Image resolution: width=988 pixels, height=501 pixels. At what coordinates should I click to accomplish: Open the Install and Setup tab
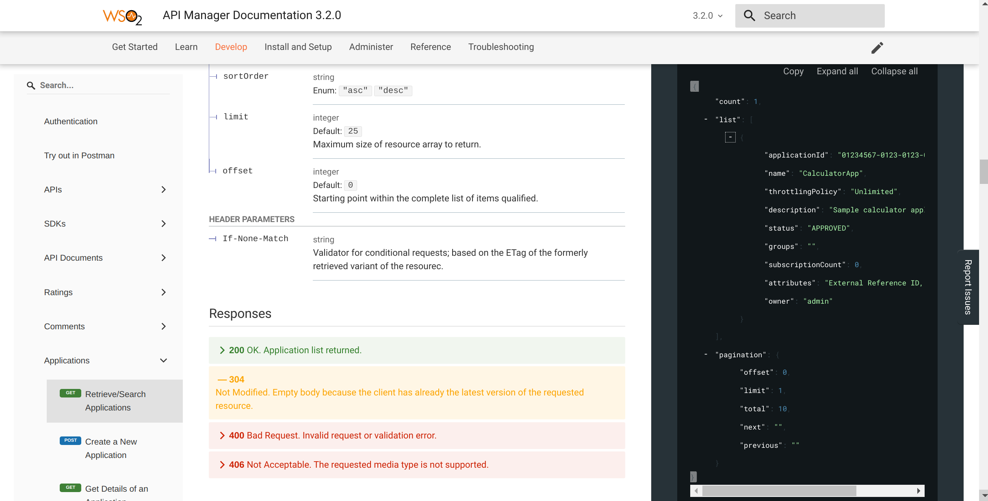pos(298,47)
